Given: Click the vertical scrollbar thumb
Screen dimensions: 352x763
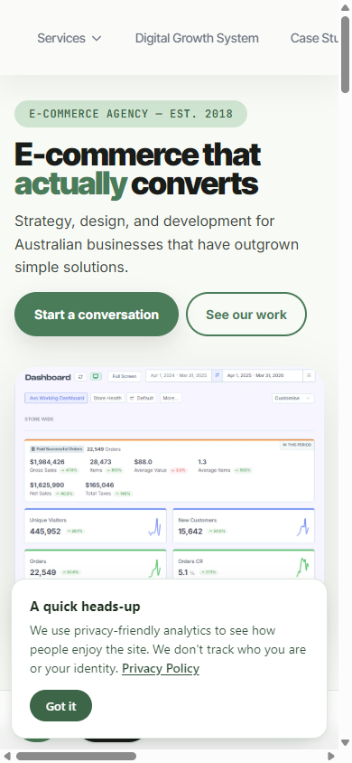Looking at the screenshot, I should pos(345,54).
